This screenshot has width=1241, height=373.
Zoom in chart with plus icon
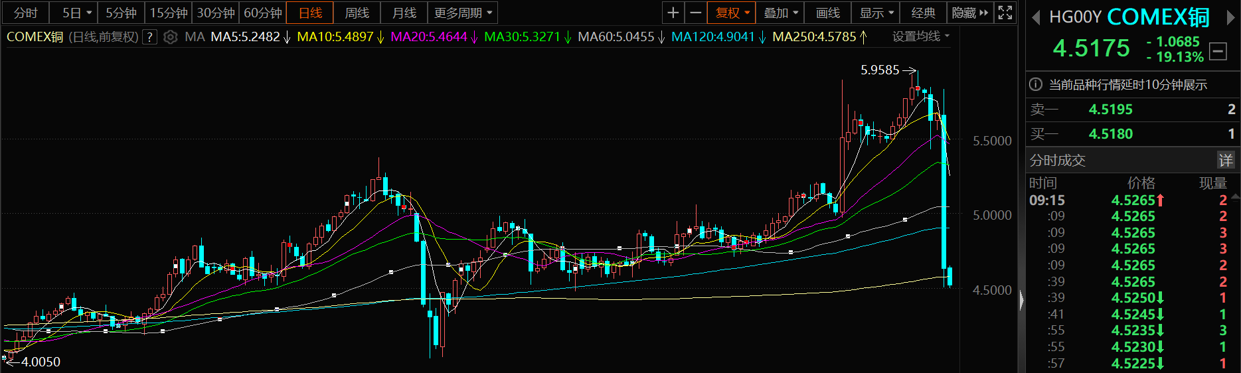point(673,13)
